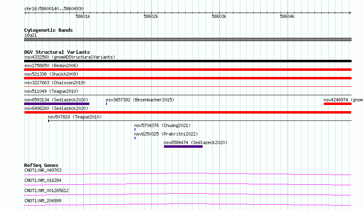This screenshot has height=210, width=363.
Task: Click the chr16:58600140..58604930 coordinate label
Action: click(54, 9)
